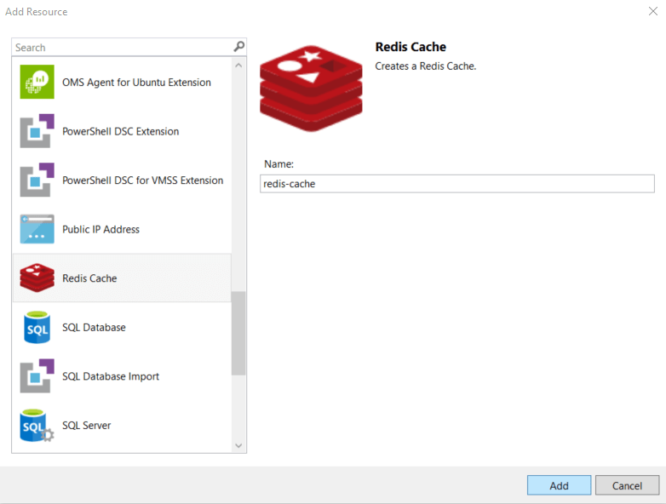Close the Add Resource dialog
Screen dimensions: 666x504
(x=652, y=11)
